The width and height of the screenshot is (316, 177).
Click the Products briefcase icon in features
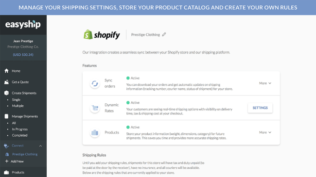[x=95, y=132]
